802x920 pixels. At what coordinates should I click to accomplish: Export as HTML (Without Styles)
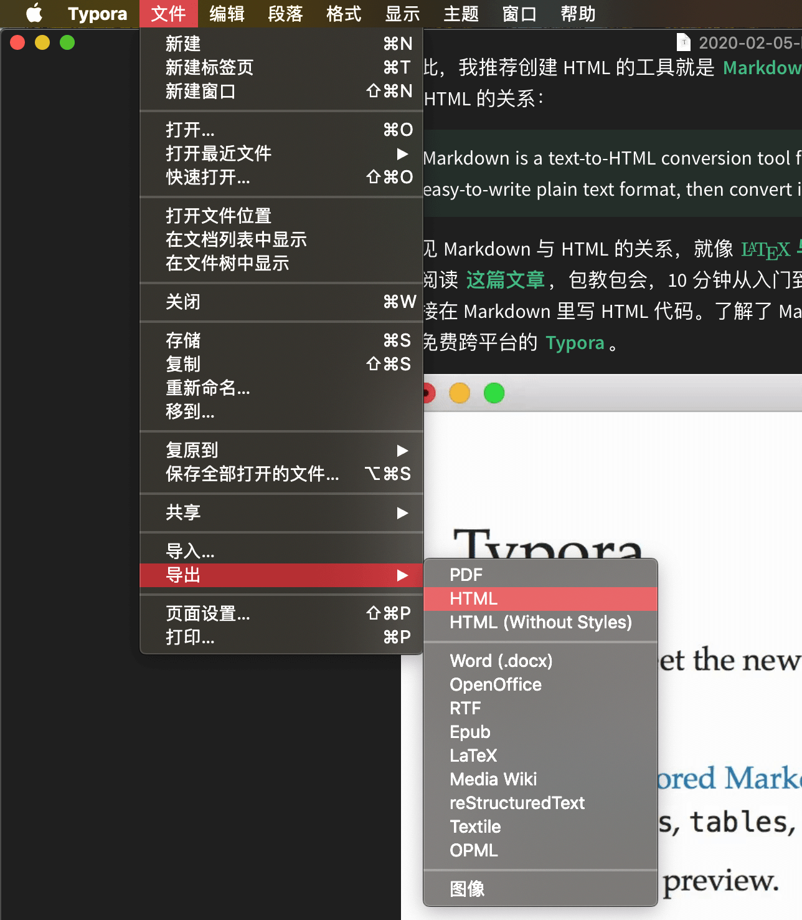[x=540, y=622]
